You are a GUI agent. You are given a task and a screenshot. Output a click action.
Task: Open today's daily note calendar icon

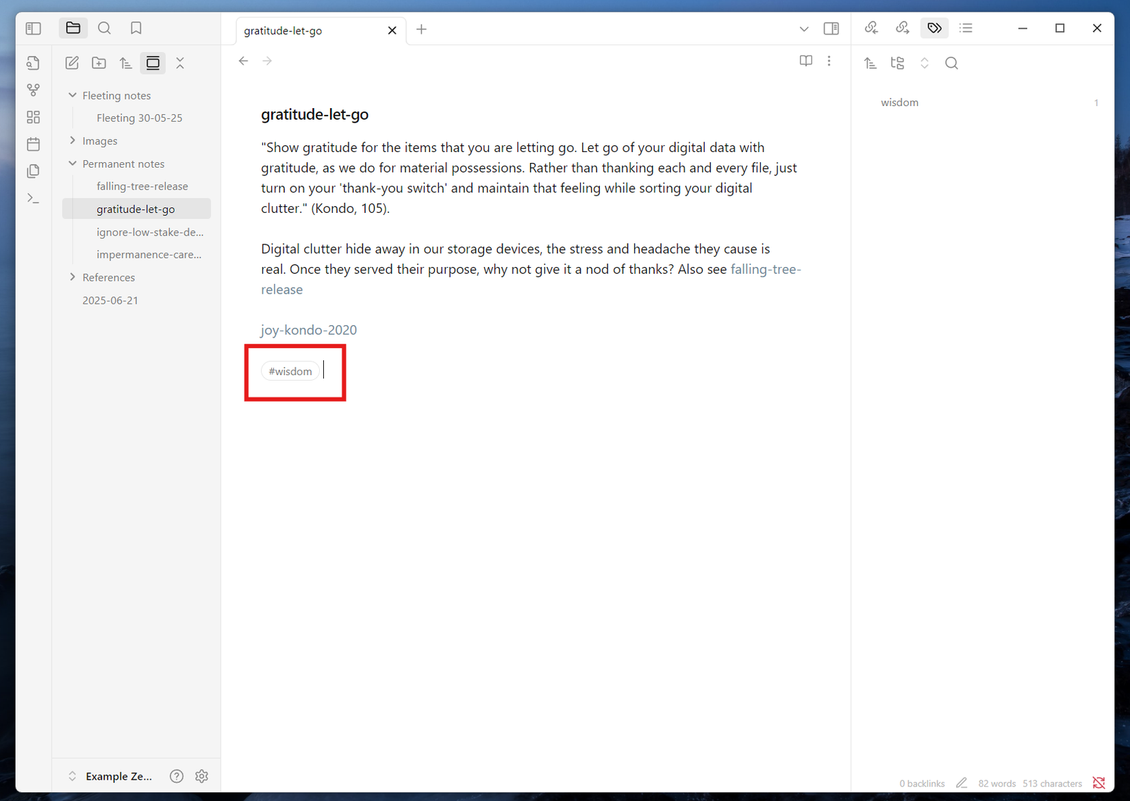click(x=33, y=144)
